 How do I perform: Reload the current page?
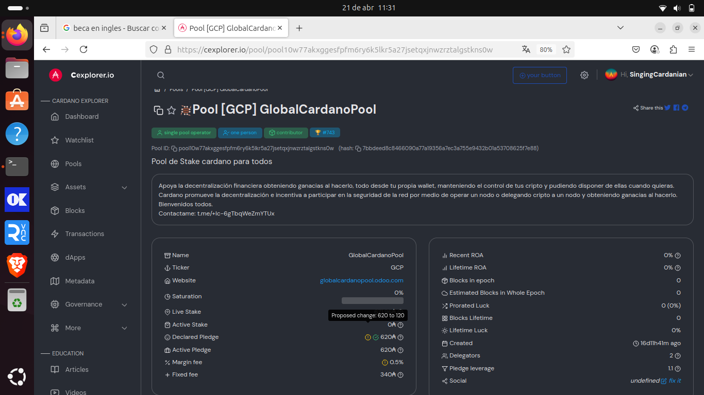[x=83, y=49]
